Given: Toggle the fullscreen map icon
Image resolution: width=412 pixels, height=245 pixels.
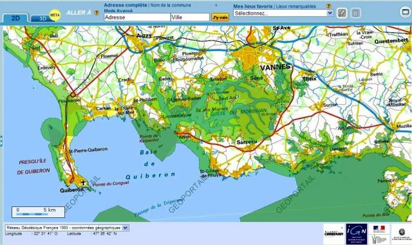Looking at the screenshot, I should coord(406,12).
